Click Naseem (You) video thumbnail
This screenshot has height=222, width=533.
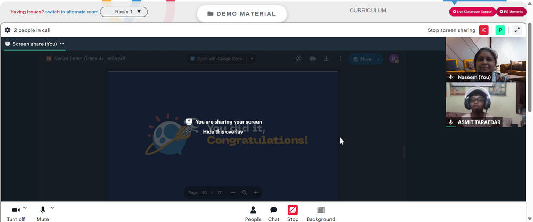[486, 59]
